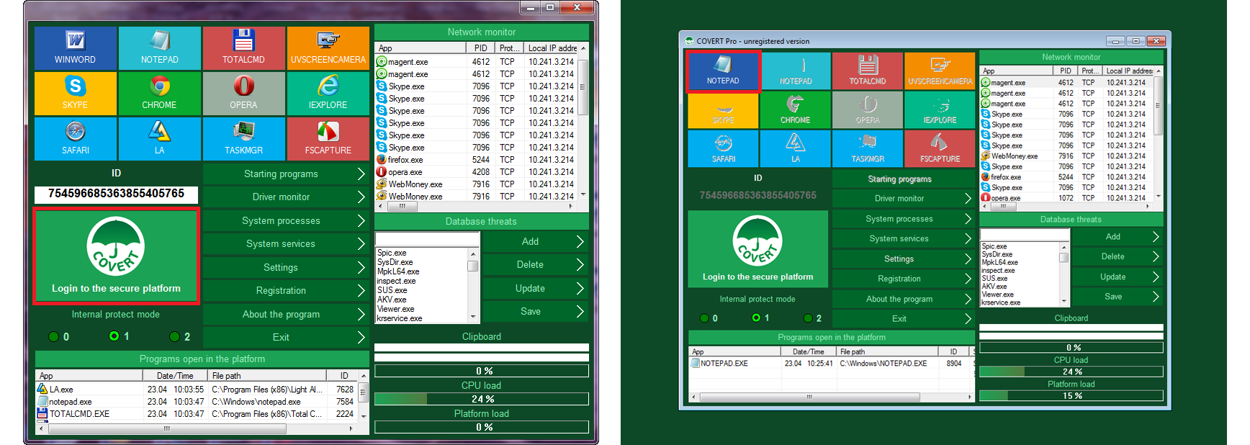Open Settings in the right window menu

[x=900, y=259]
